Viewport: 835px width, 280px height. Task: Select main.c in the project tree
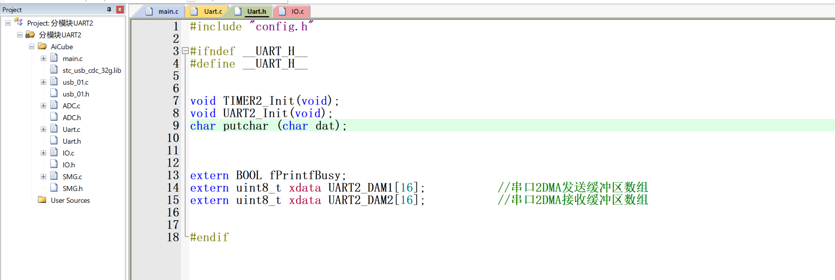(73, 59)
